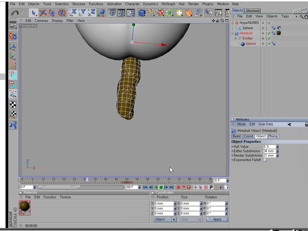Switch to the Coord. attribute tab
The image size is (308, 231).
(x=249, y=136)
